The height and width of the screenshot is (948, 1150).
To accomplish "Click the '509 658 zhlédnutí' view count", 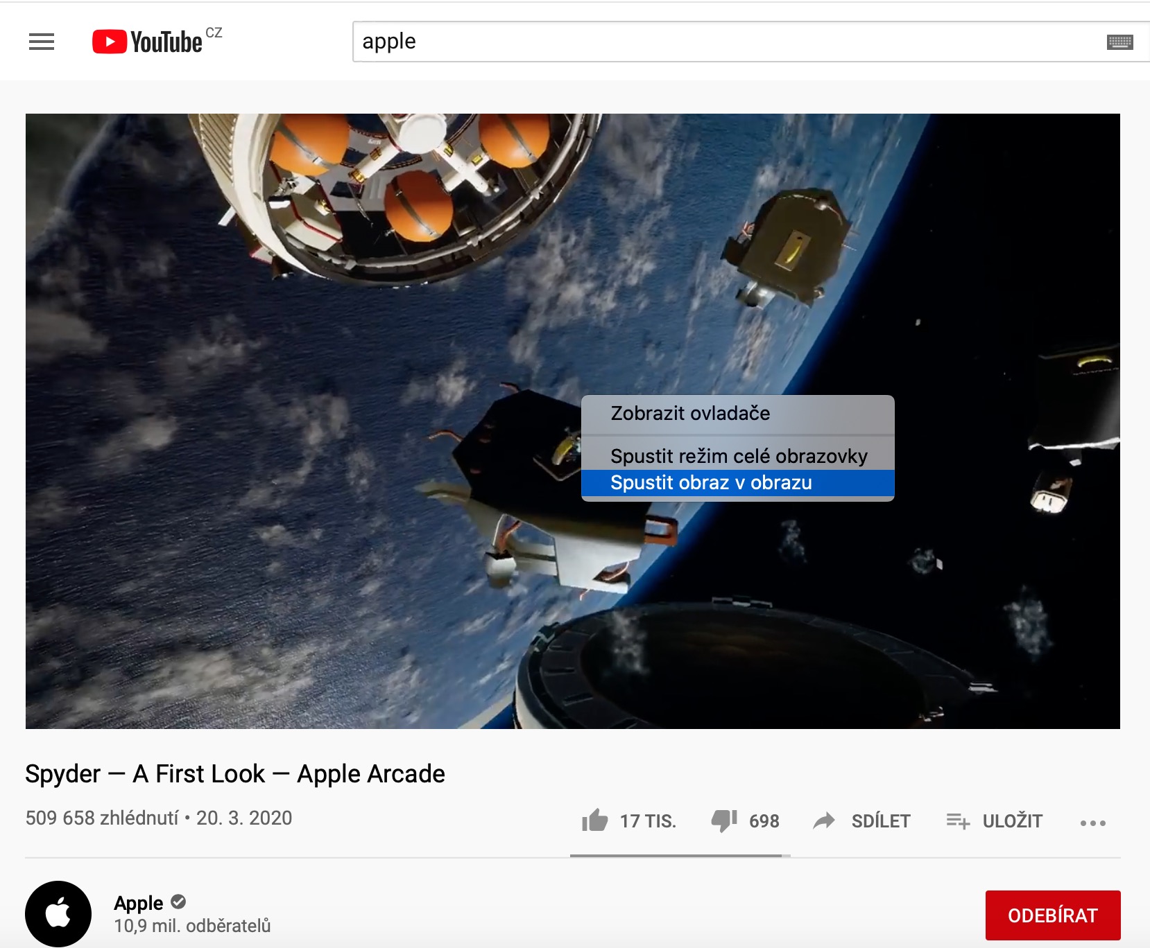I will [x=102, y=818].
